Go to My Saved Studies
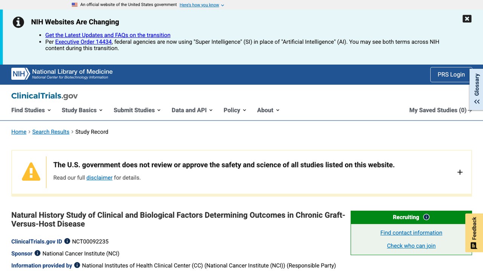The image size is (483, 271). point(440,110)
